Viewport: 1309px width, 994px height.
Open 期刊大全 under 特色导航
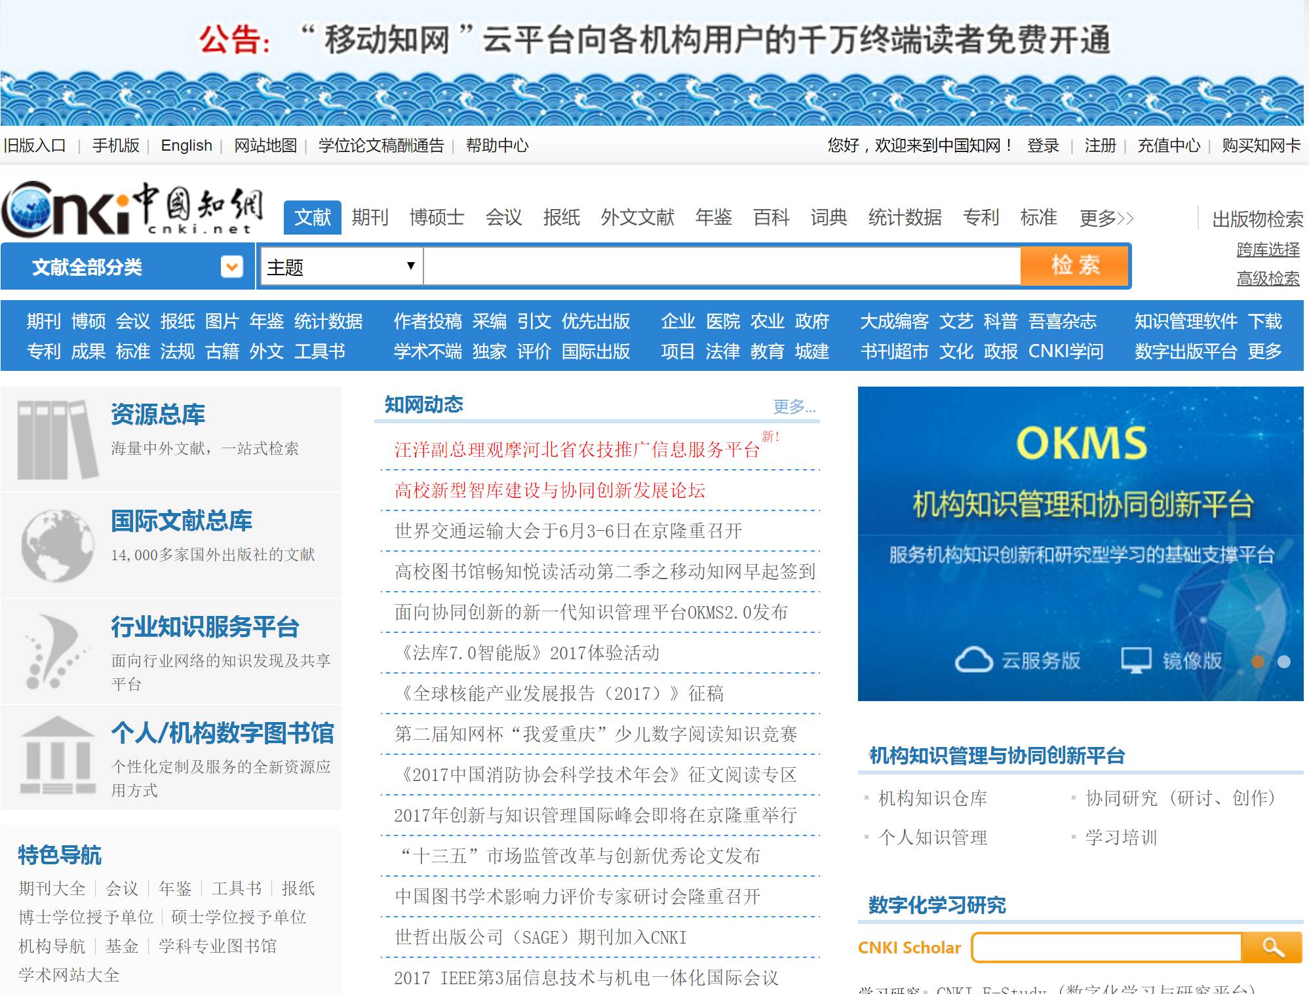(52, 889)
